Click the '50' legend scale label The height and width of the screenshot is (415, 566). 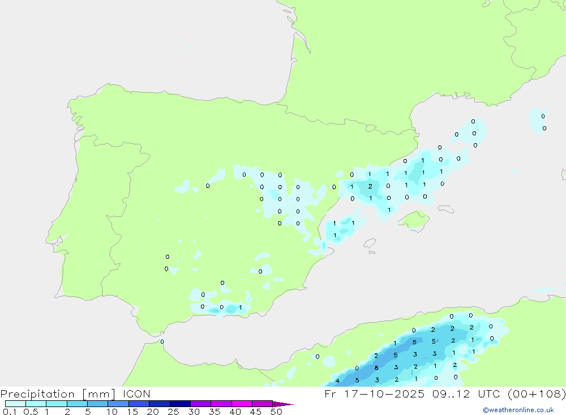point(276,412)
